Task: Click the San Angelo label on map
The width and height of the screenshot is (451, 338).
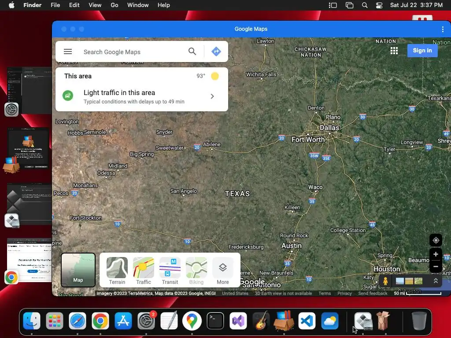Action: (x=184, y=191)
